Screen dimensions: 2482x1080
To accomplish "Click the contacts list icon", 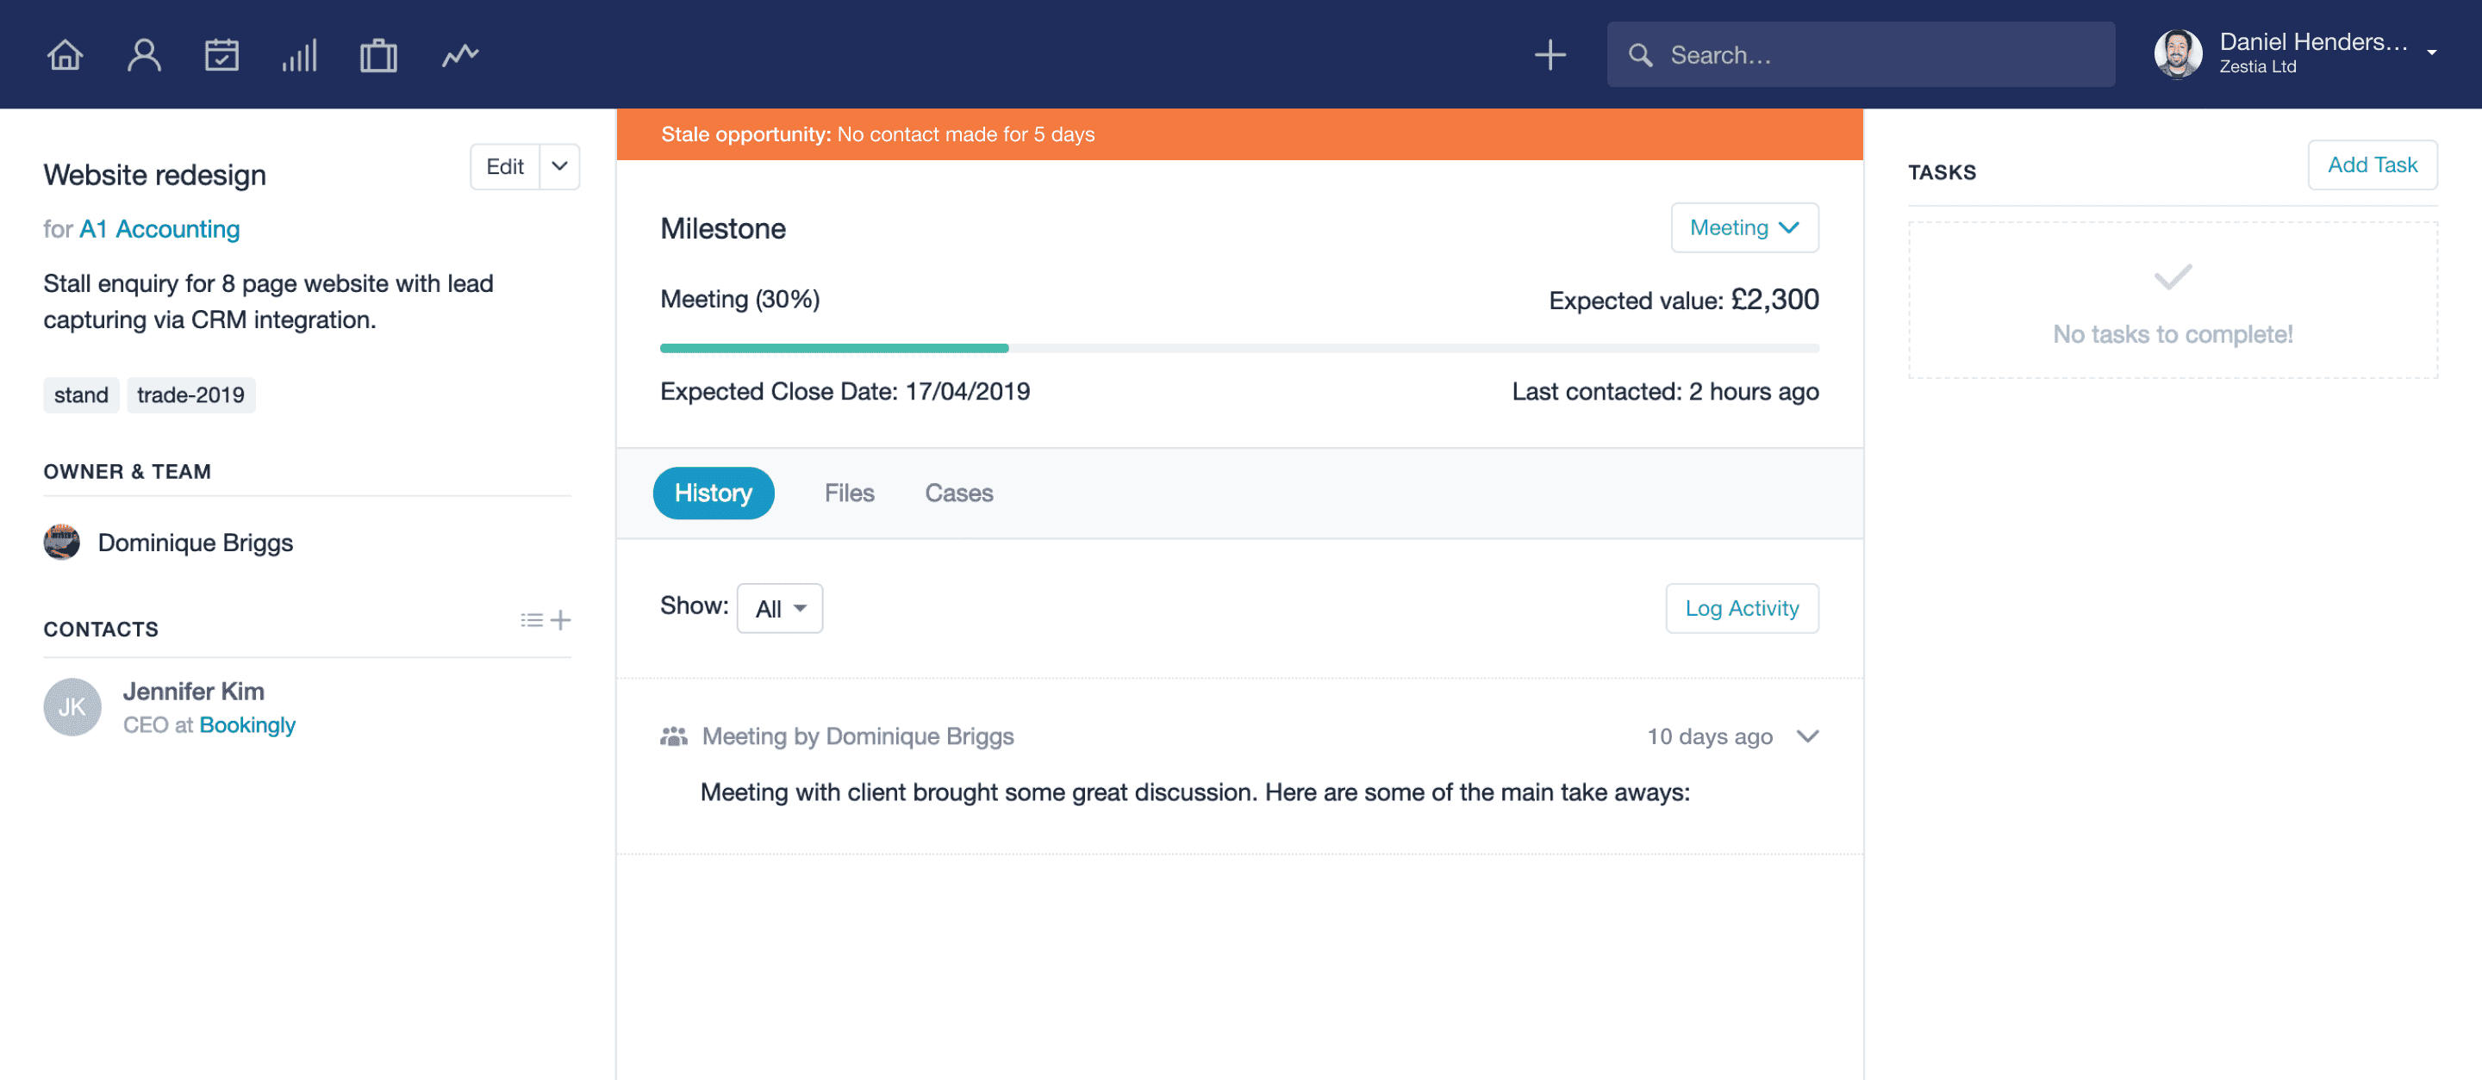I will click(x=531, y=620).
